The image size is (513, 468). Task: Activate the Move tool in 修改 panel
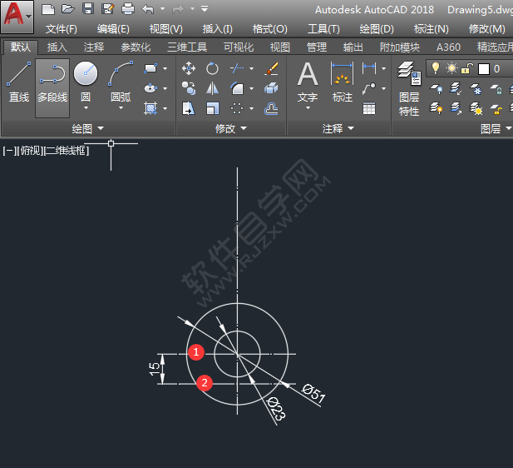(189, 68)
